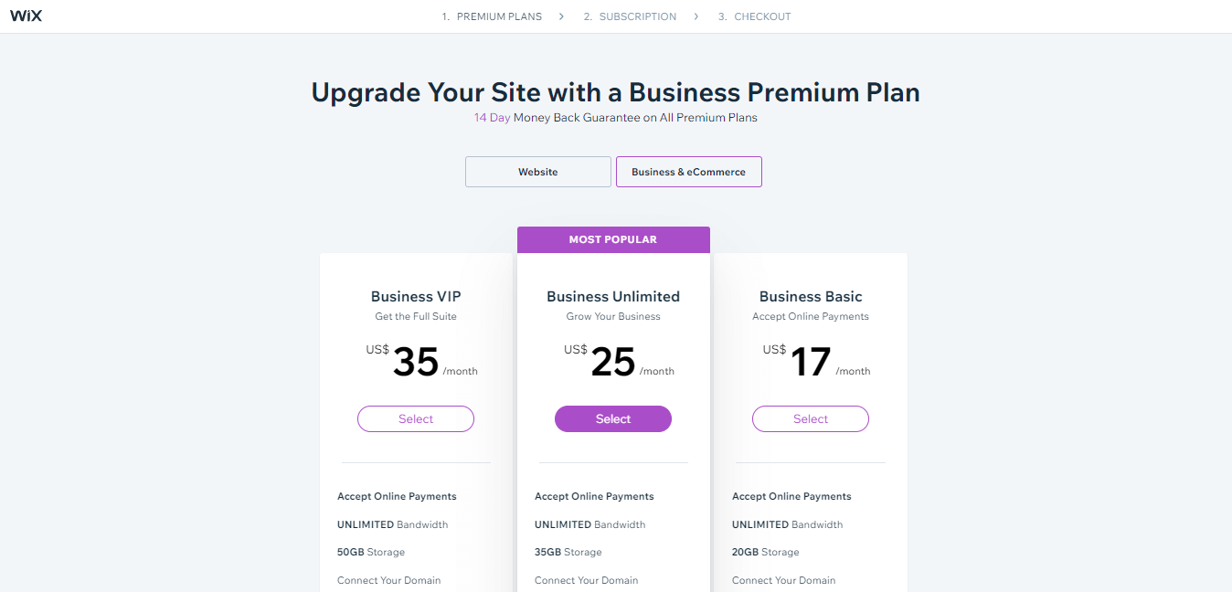Click the US$ 35 monthly price
1232x592 pixels.
416,362
